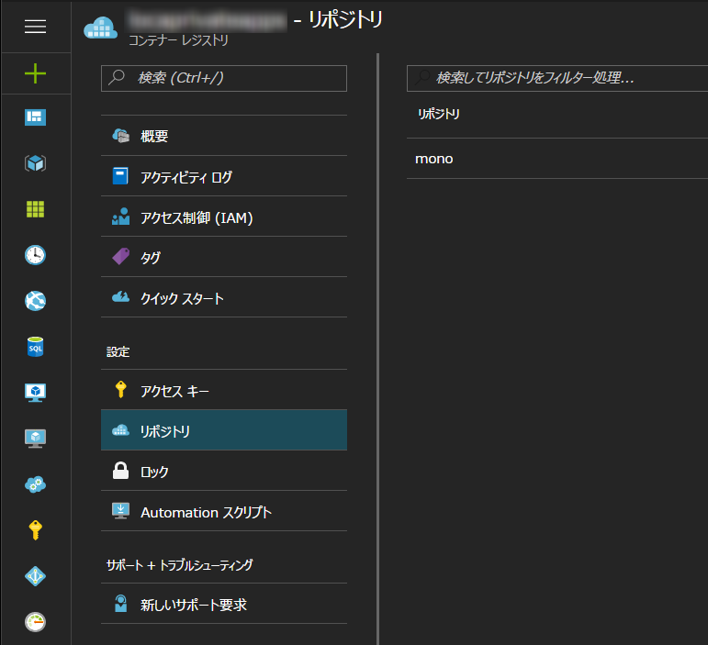Screen dimensions: 708x645
Task: Open the Recent clock icon
Action: (x=35, y=255)
